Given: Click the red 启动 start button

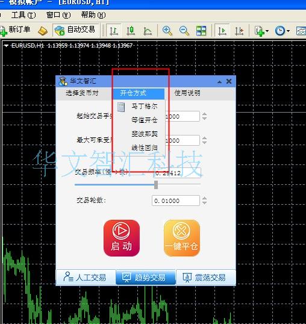Looking at the screenshot, I should click(122, 238).
